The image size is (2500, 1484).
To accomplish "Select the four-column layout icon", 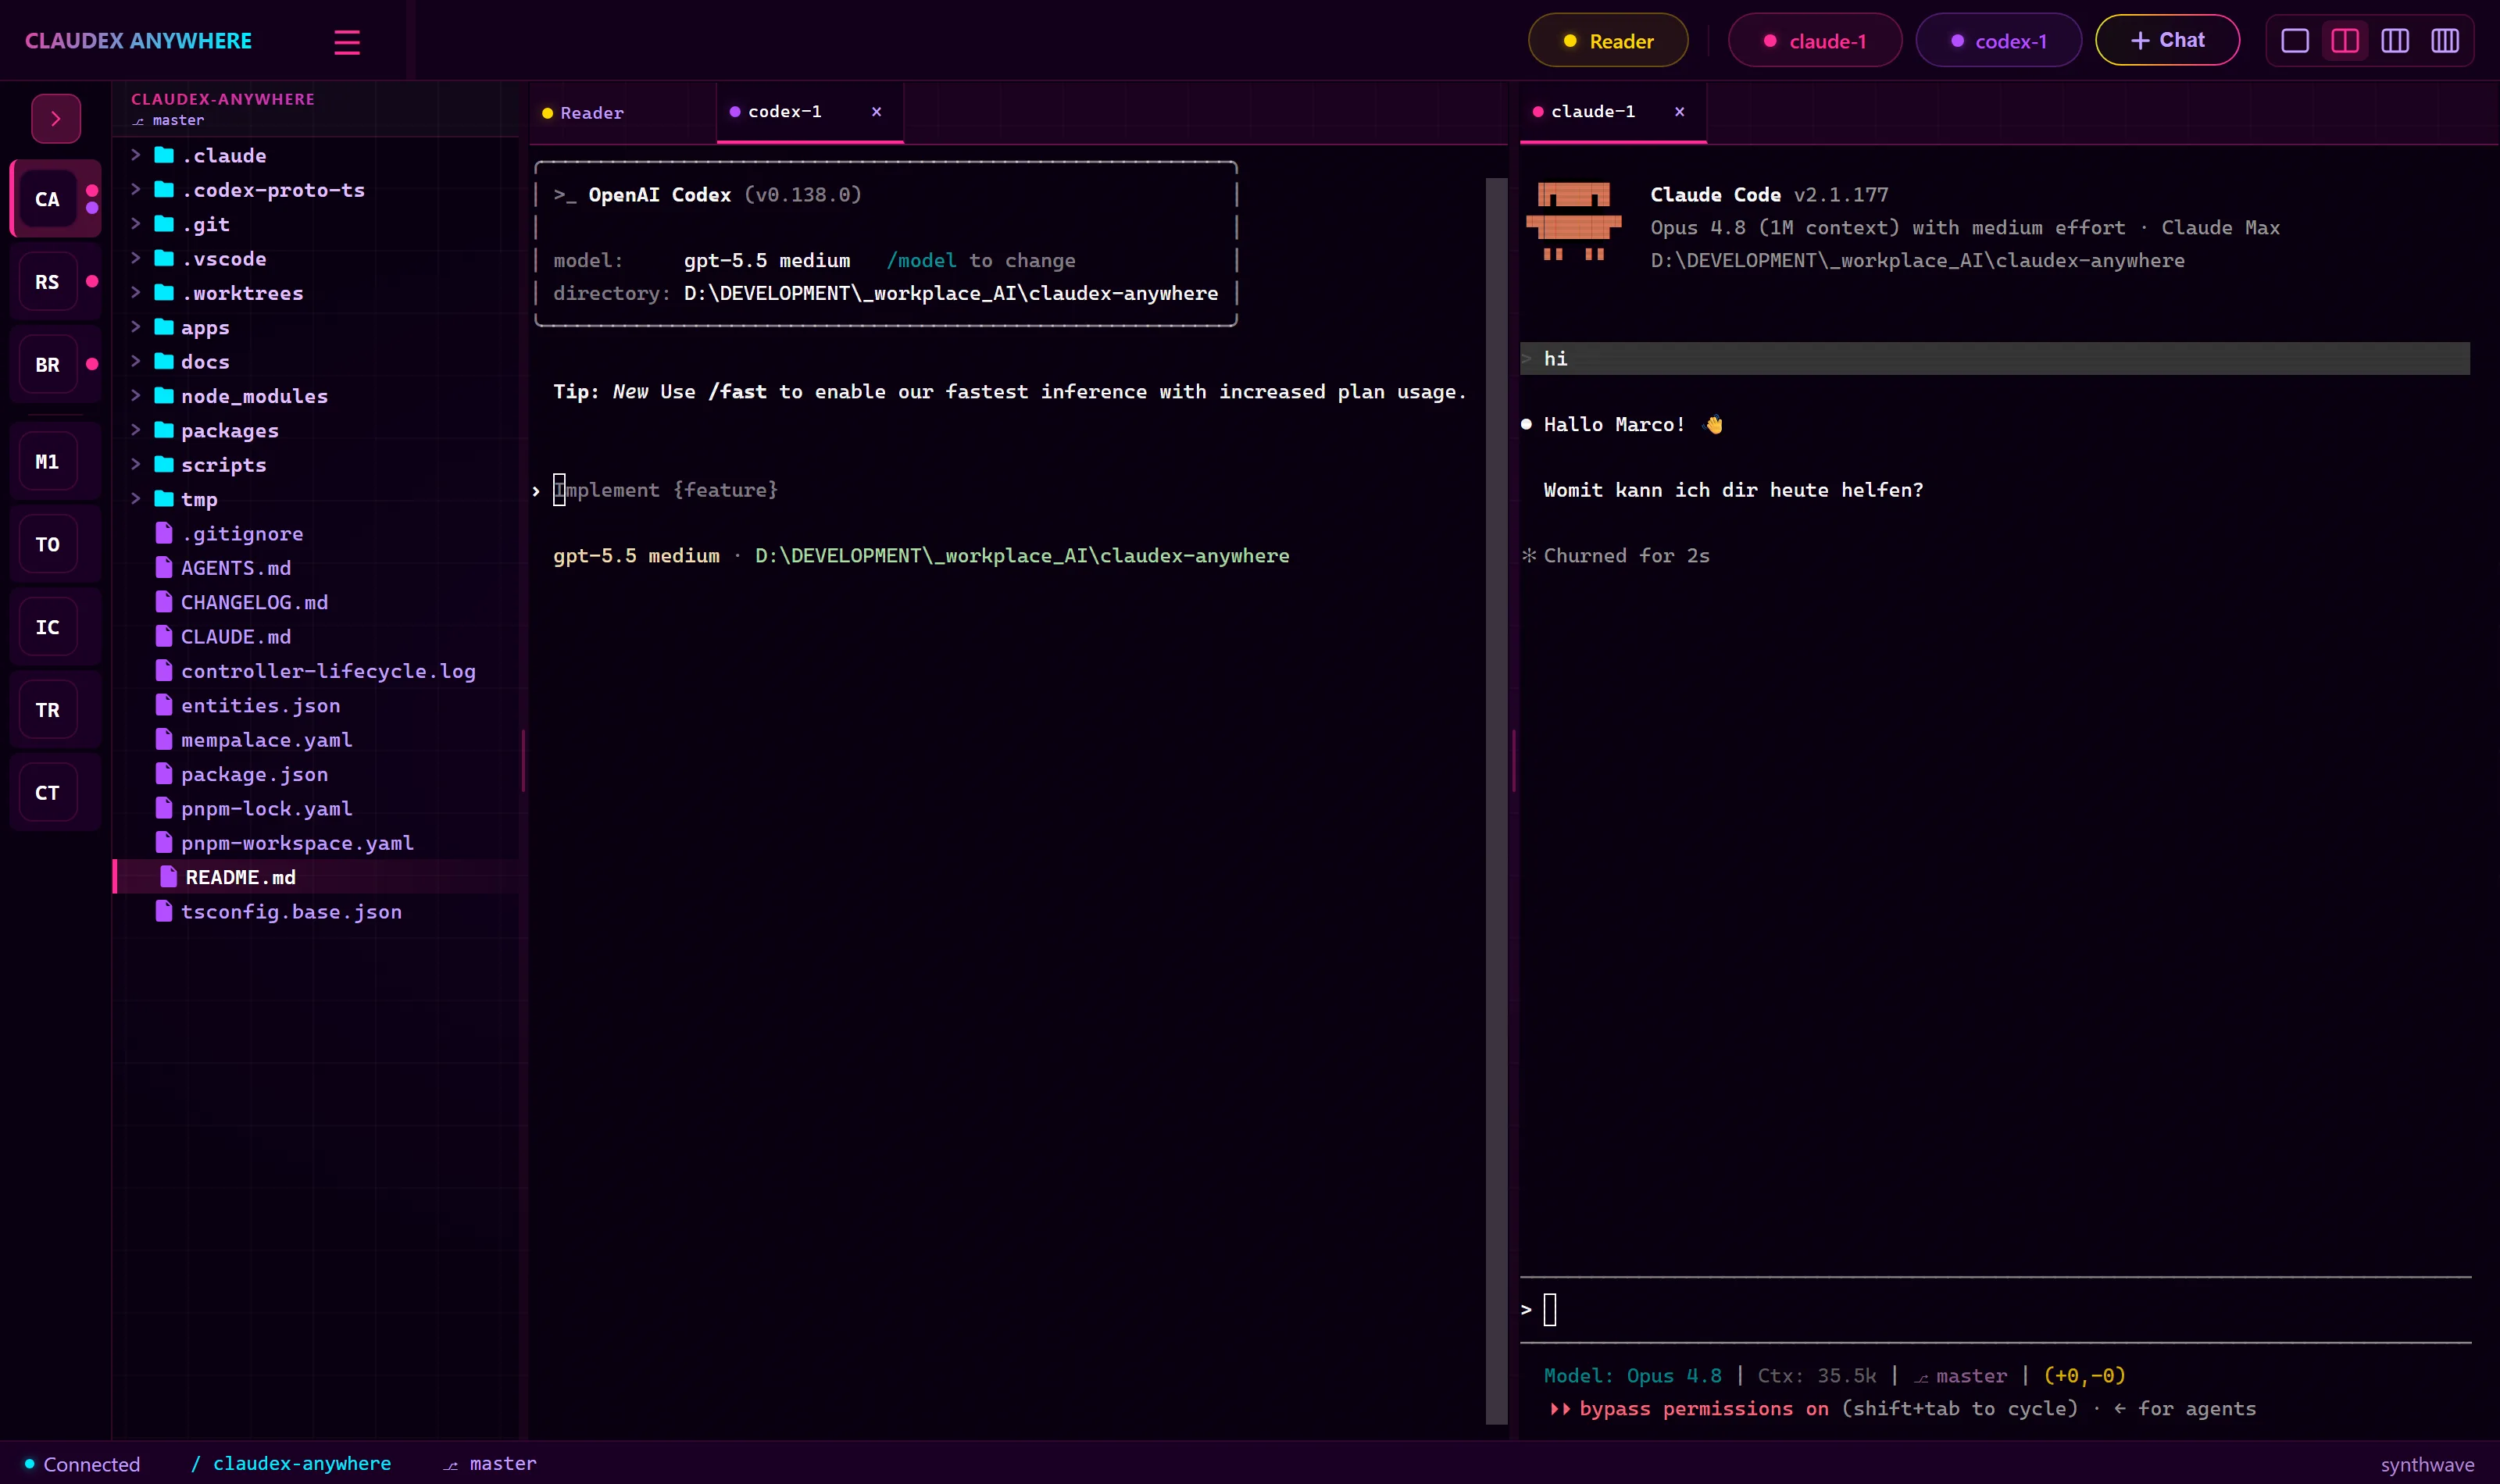I will click(2444, 41).
